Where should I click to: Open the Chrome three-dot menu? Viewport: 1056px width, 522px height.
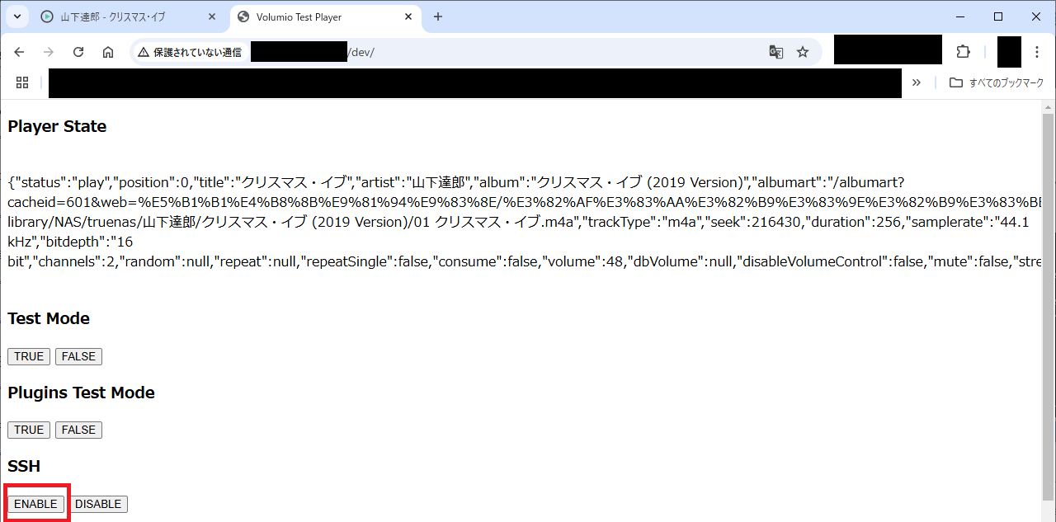(x=1037, y=52)
